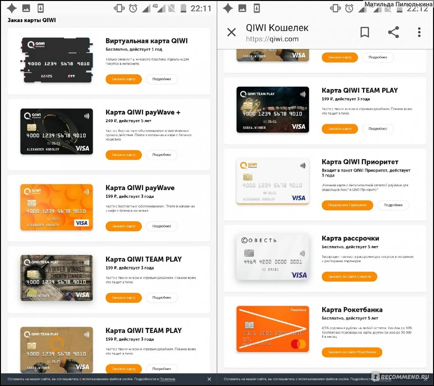Order the dark TEAM PLAY card on right screen
The width and height of the screenshot is (434, 386).
tap(340, 129)
